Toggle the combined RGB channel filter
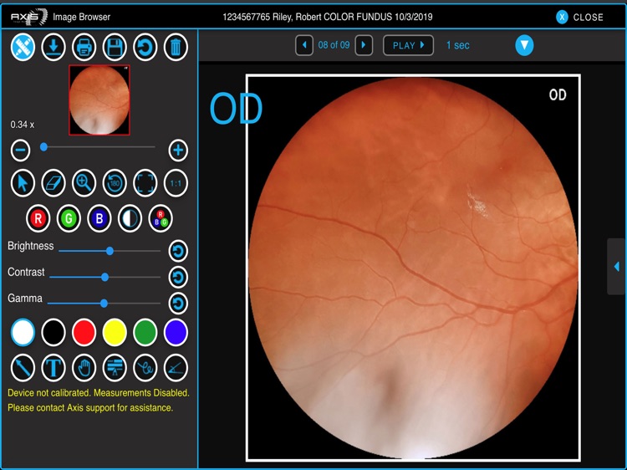This screenshot has height=470, width=627. tap(161, 218)
